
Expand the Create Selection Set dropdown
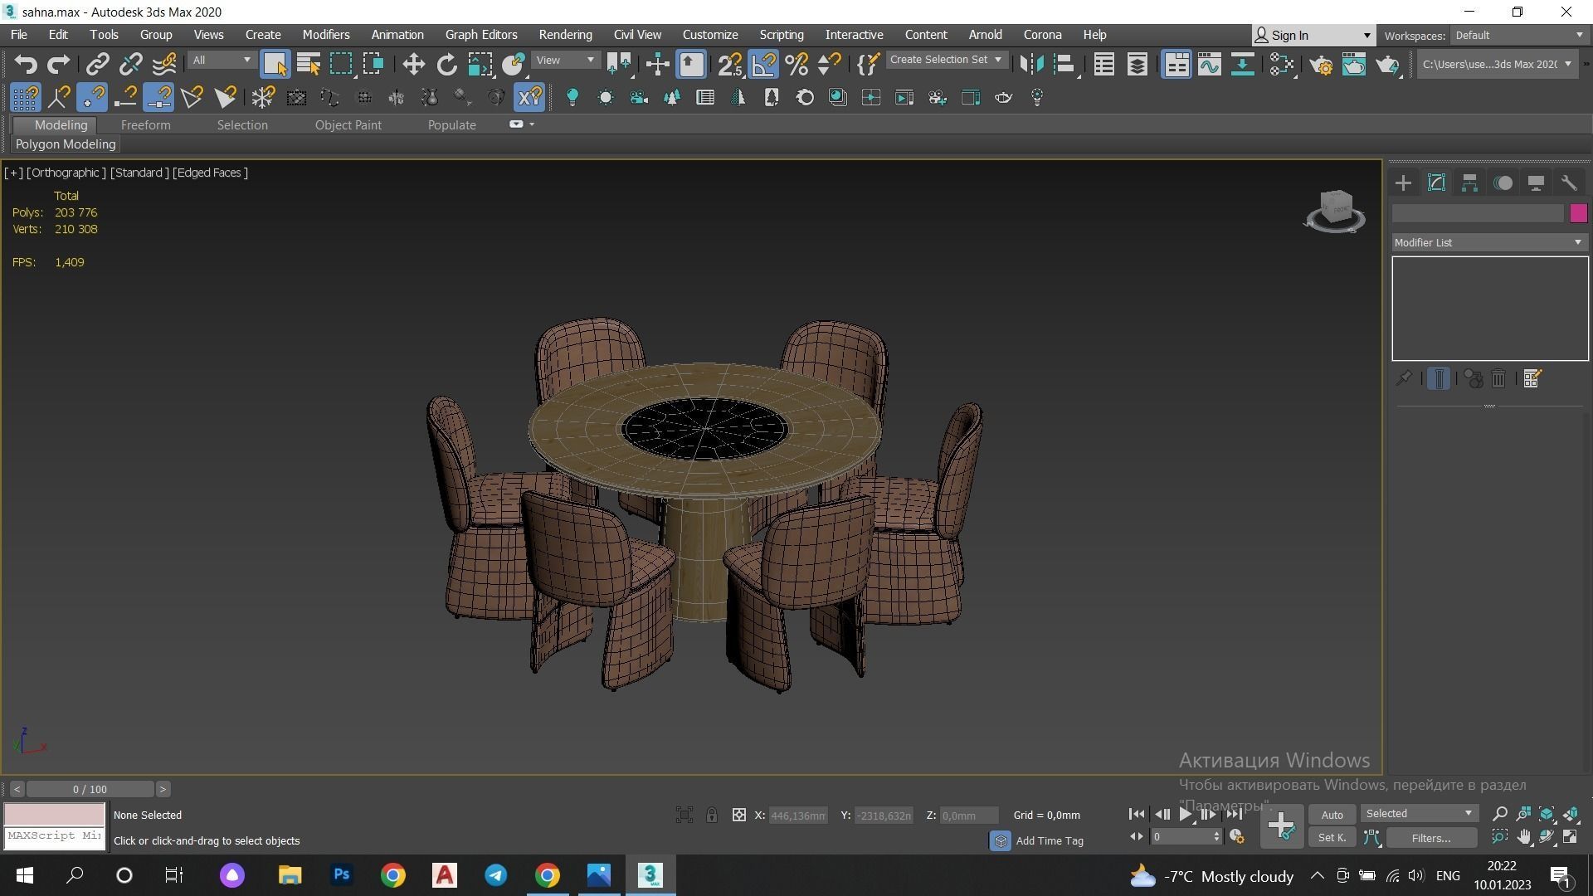998,60
